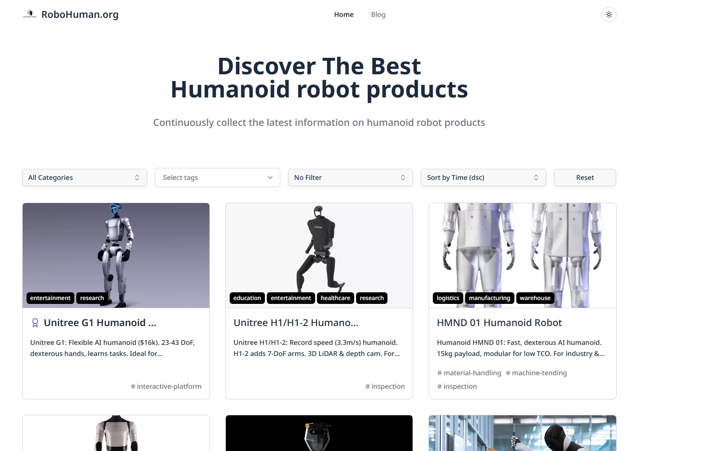Toggle the light/dark theme sun button
Viewport: 704px width, 451px height.
pyautogui.click(x=608, y=14)
